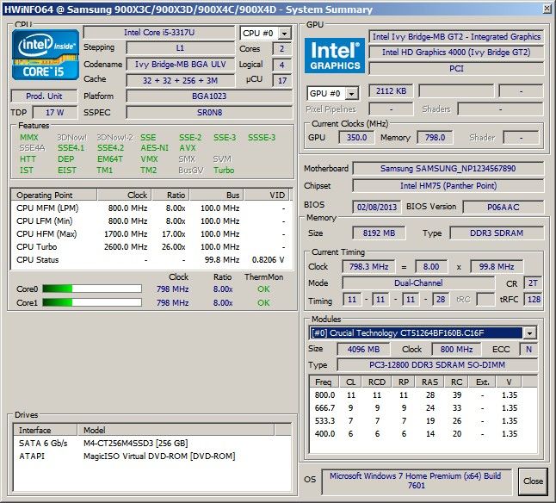The image size is (556, 503).
Task: Click the tRFC value 128
Action: pos(534,300)
